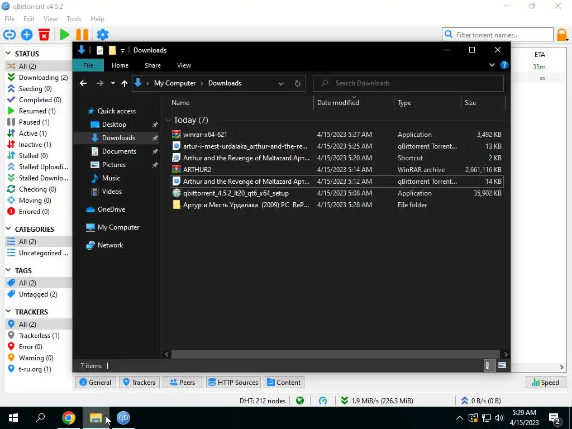
Task: Open the Explorer File tab
Action: (x=88, y=65)
